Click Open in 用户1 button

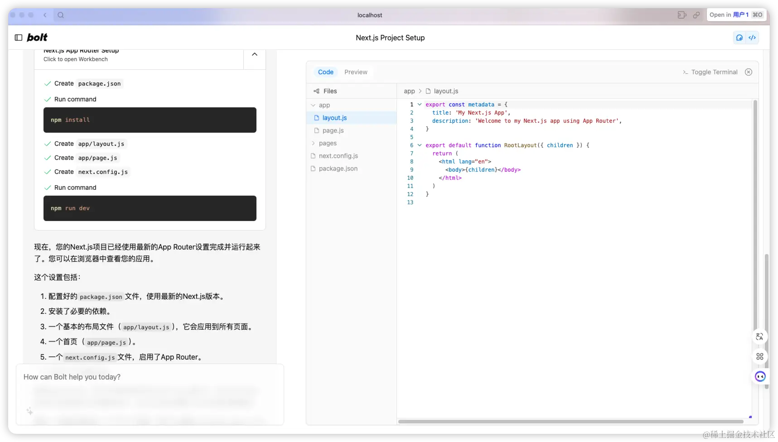[x=736, y=15]
